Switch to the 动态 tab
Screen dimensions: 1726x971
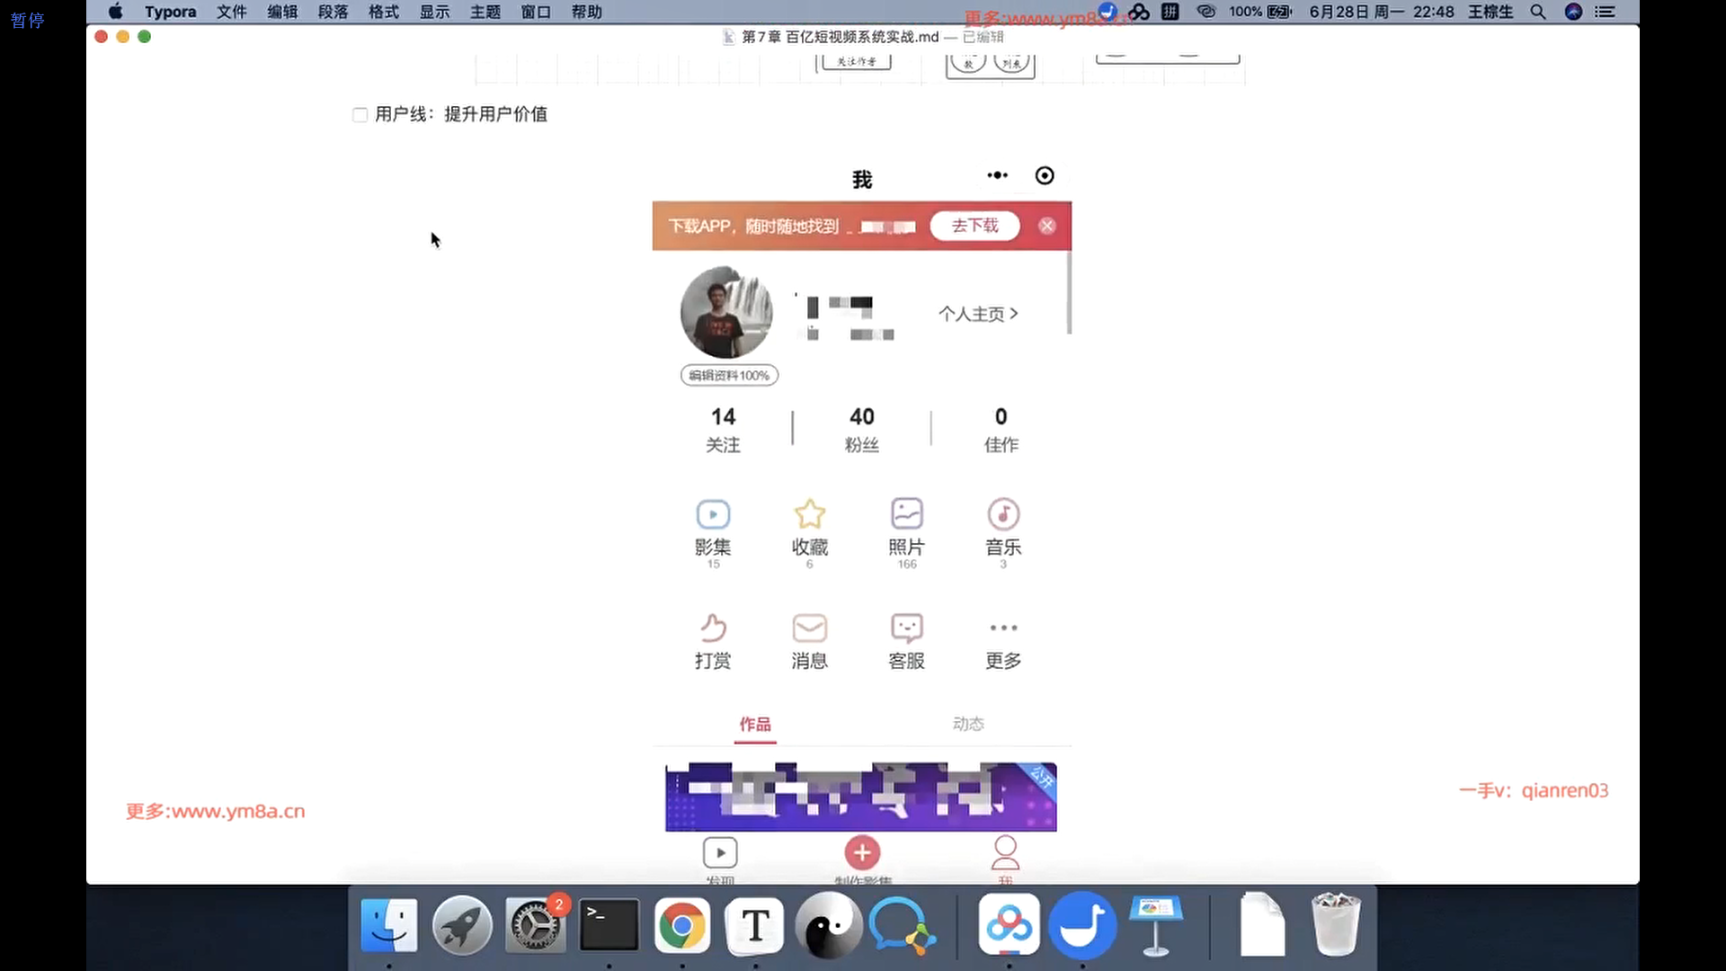(x=968, y=725)
